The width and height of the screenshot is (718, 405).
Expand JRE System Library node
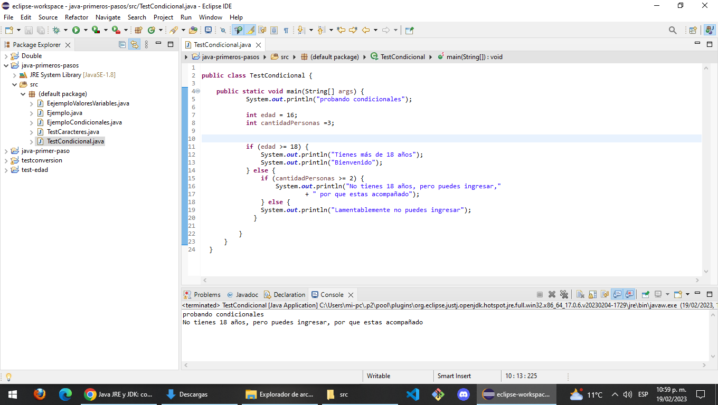(15, 75)
